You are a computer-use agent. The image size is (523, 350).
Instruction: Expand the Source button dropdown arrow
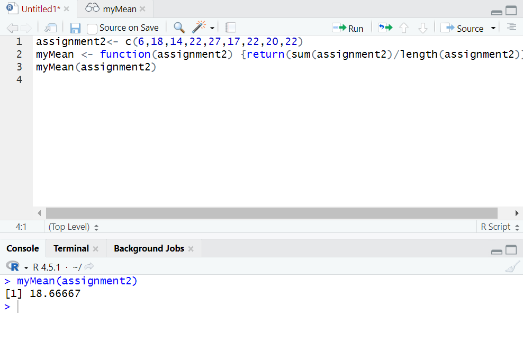point(493,28)
